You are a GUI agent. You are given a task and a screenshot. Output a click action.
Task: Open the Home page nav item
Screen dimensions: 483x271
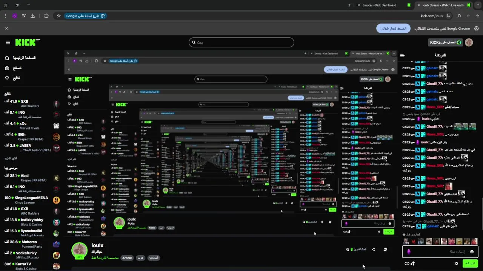coord(20,58)
